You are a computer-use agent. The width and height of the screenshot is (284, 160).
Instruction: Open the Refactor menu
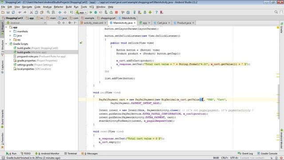[x=59, y=7]
